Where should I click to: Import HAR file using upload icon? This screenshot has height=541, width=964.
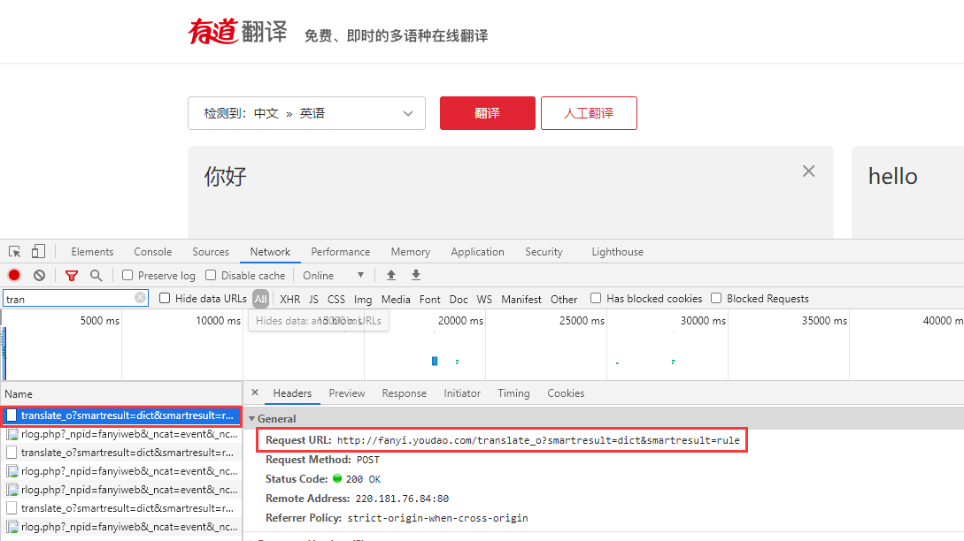(x=390, y=275)
